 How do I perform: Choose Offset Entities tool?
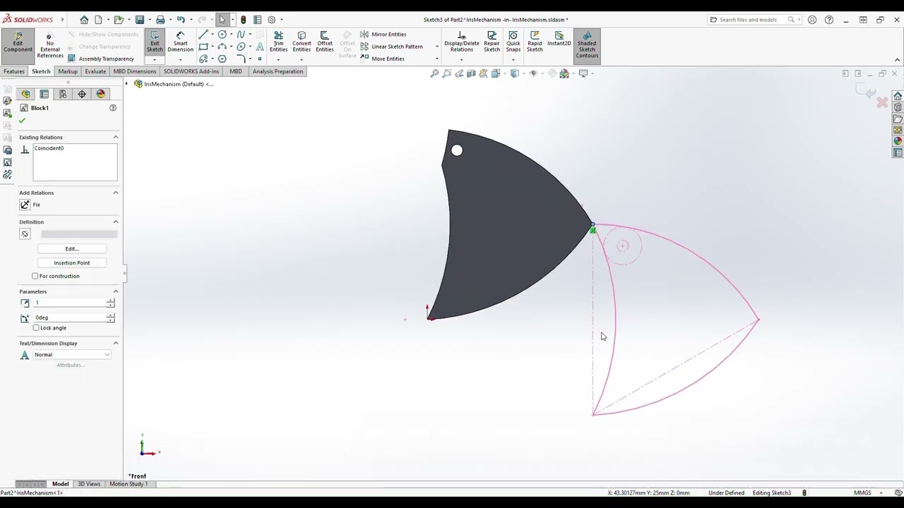pos(325,42)
